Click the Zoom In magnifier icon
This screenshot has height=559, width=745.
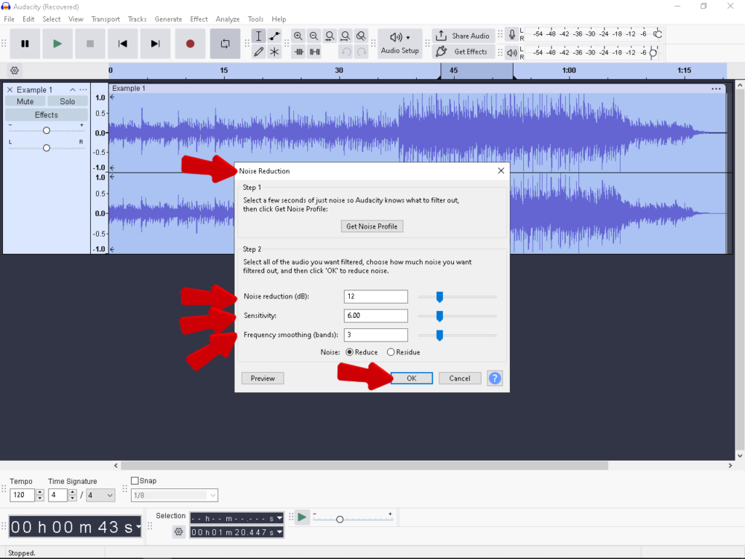click(x=298, y=36)
